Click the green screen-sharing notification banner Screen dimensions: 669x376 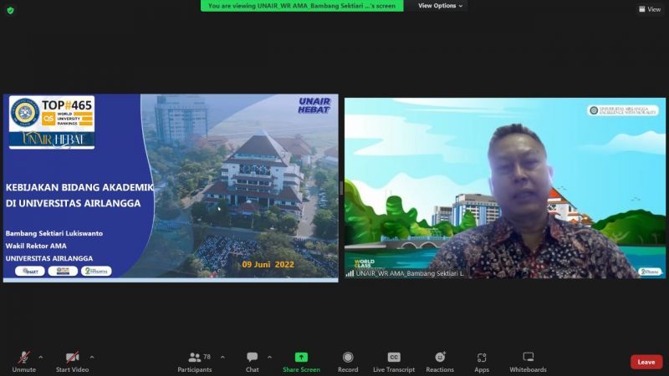[302, 6]
